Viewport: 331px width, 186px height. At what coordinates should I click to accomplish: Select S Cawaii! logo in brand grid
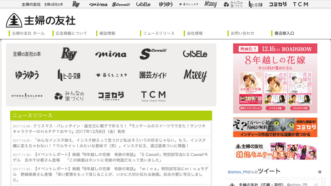click(x=153, y=54)
